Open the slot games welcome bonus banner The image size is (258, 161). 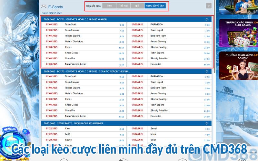pos(238,33)
